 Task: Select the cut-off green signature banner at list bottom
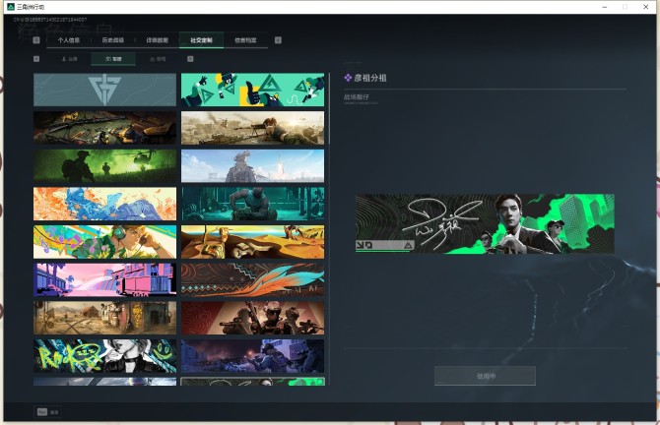pos(252,382)
